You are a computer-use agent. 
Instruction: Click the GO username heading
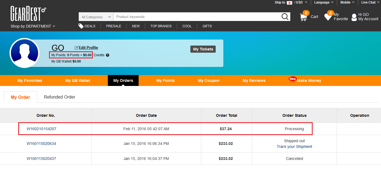click(x=58, y=48)
